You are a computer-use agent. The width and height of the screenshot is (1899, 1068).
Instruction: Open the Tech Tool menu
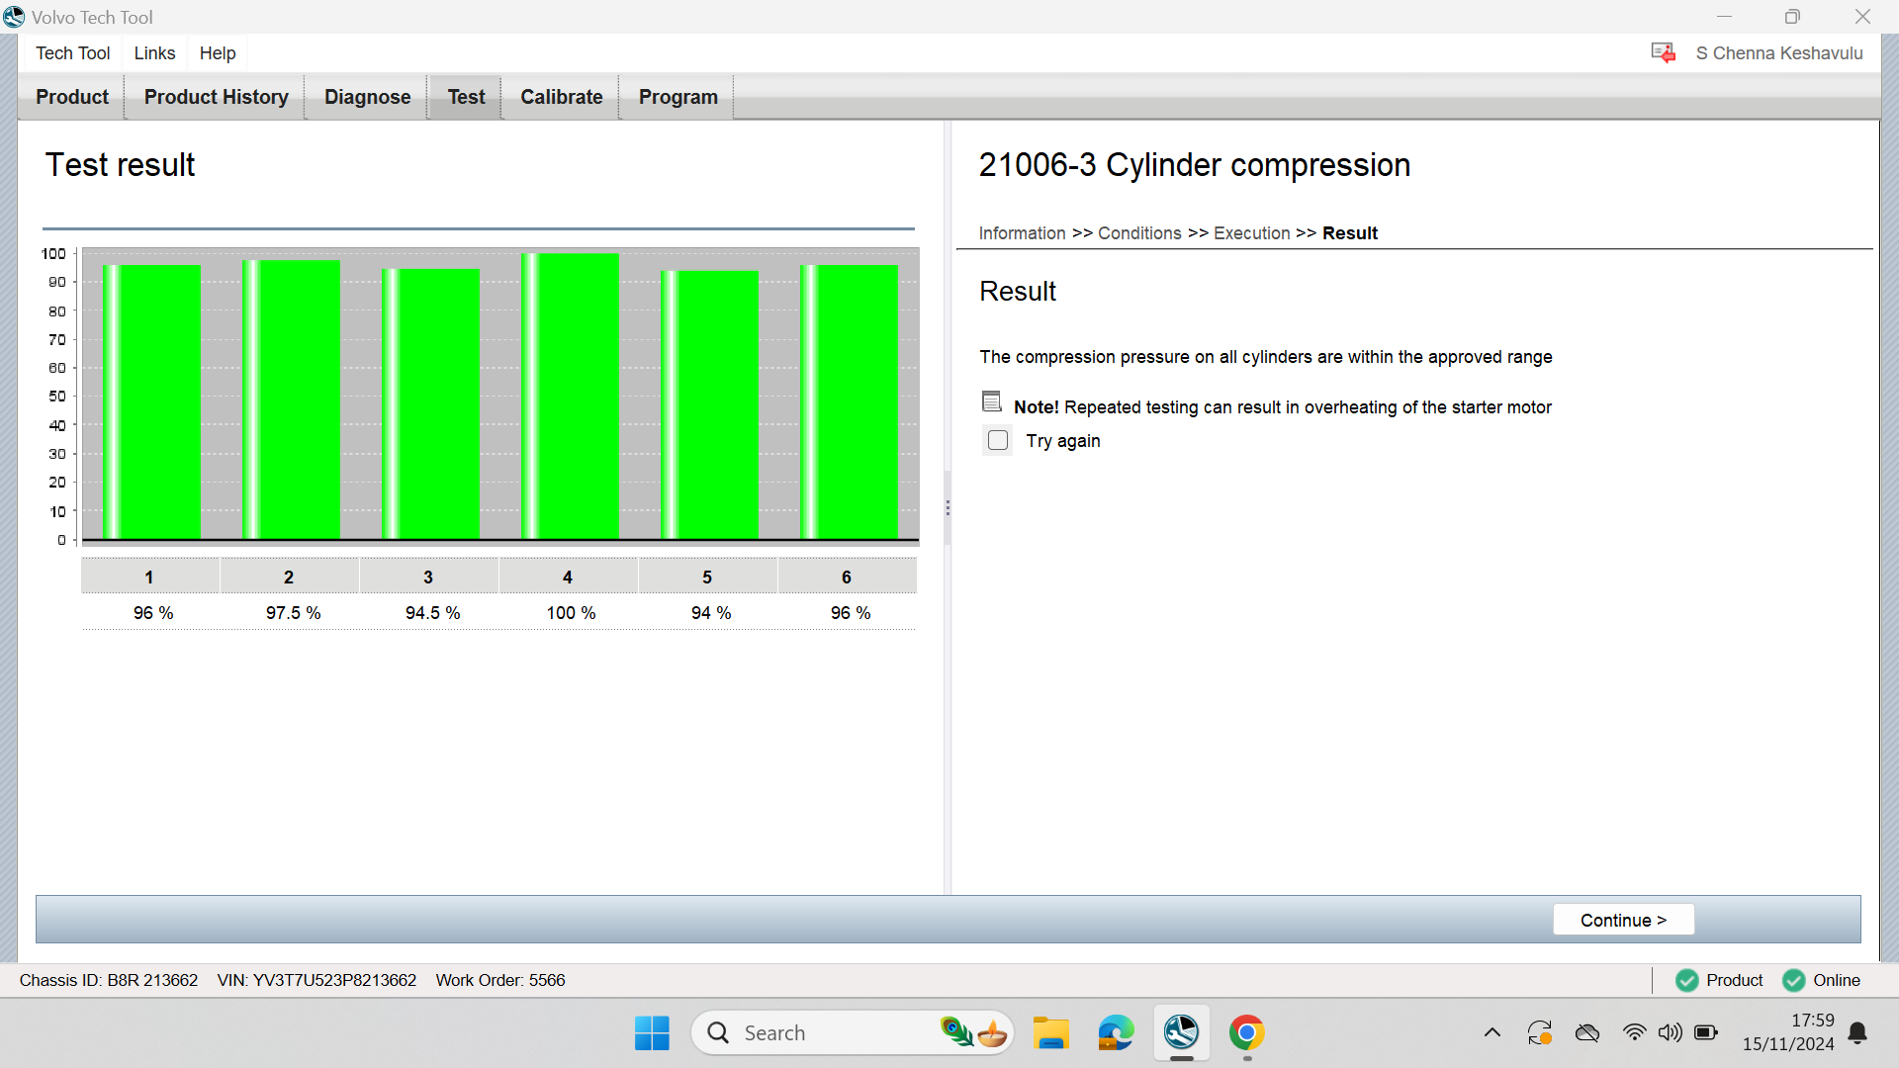(73, 53)
